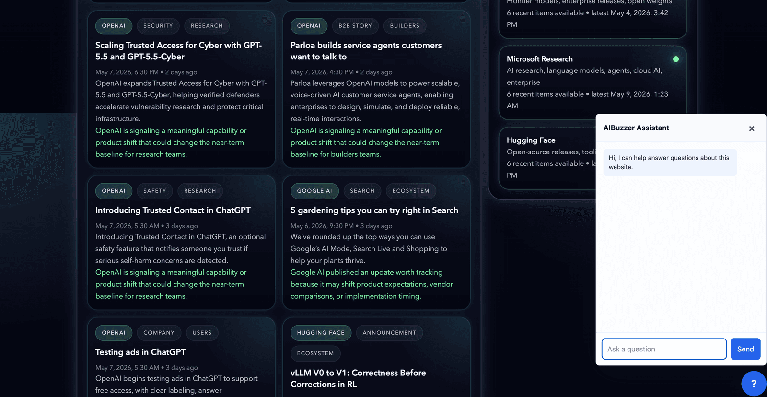Select ECOSYSTEM tag on vLLM card

coord(315,353)
